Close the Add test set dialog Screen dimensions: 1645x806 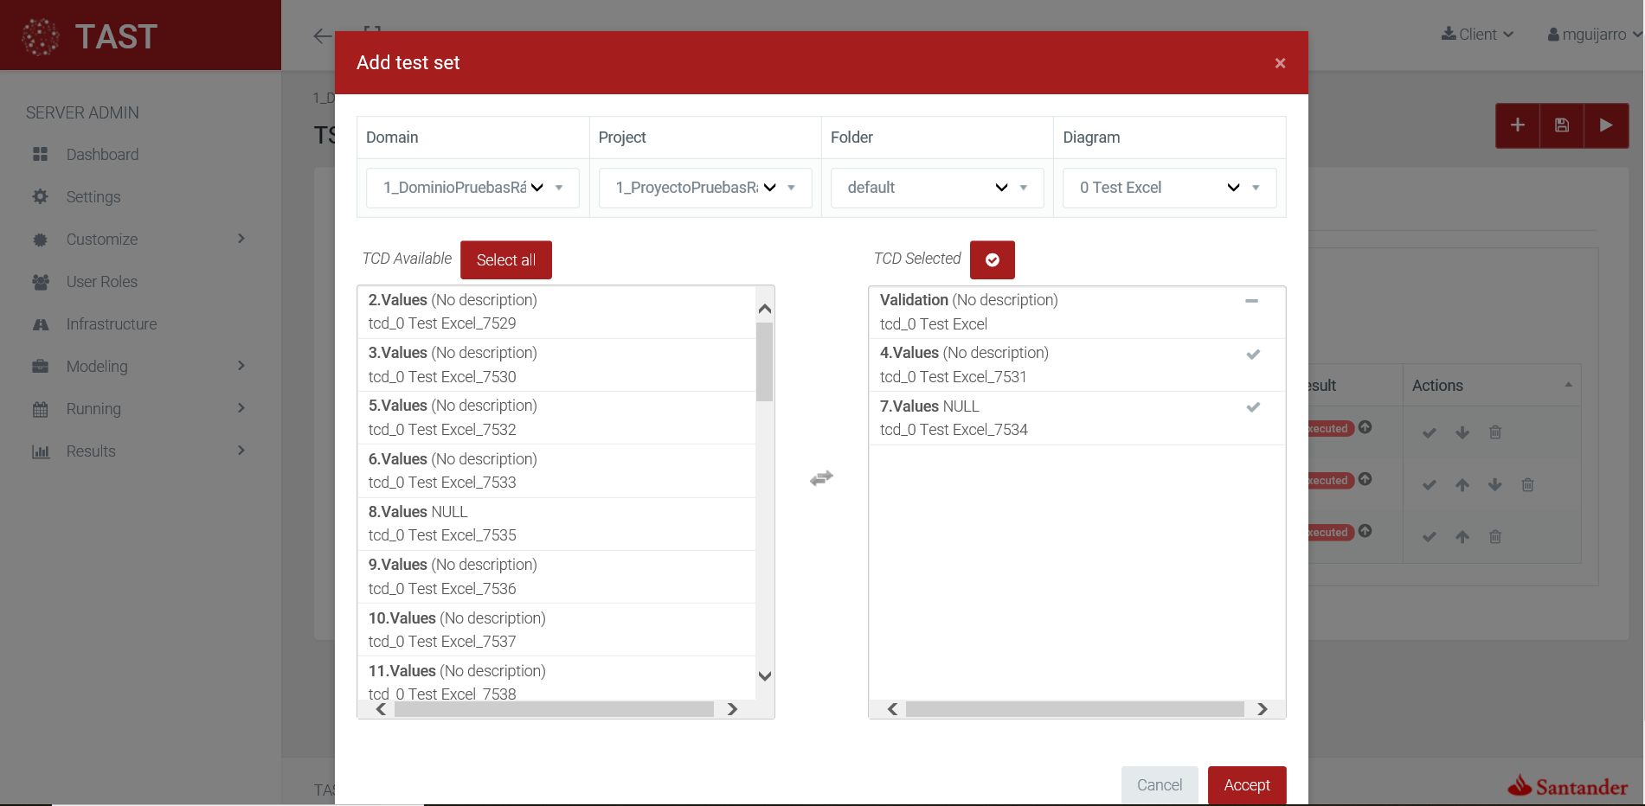1280,63
